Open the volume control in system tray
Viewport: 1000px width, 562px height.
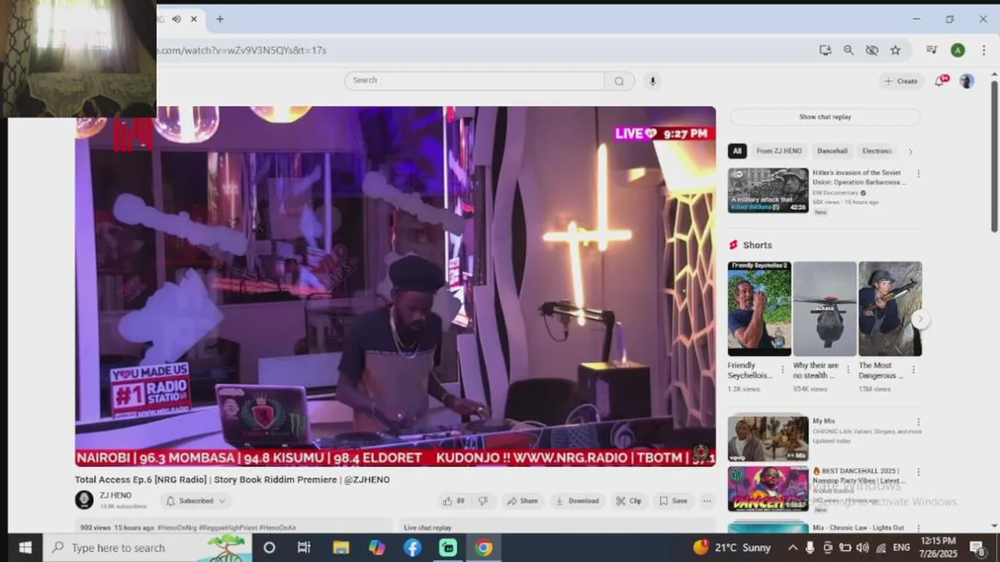coord(862,548)
